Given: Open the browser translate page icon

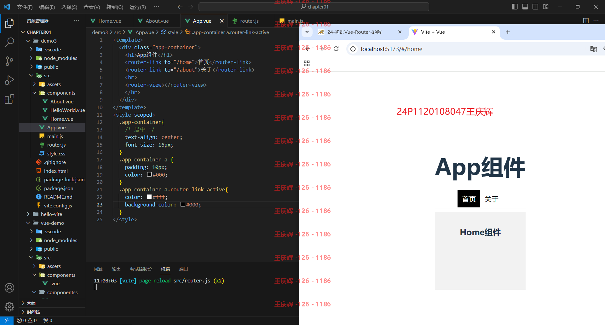Looking at the screenshot, I should (x=593, y=49).
